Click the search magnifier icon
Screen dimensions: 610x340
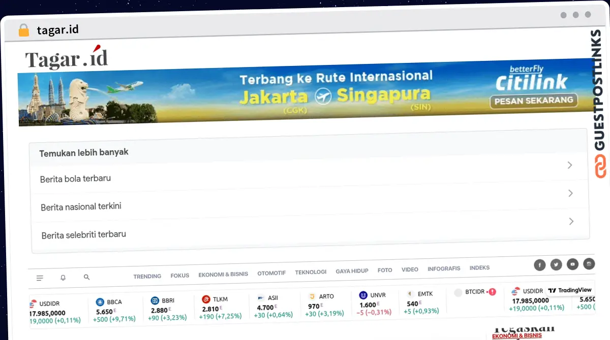click(x=86, y=277)
